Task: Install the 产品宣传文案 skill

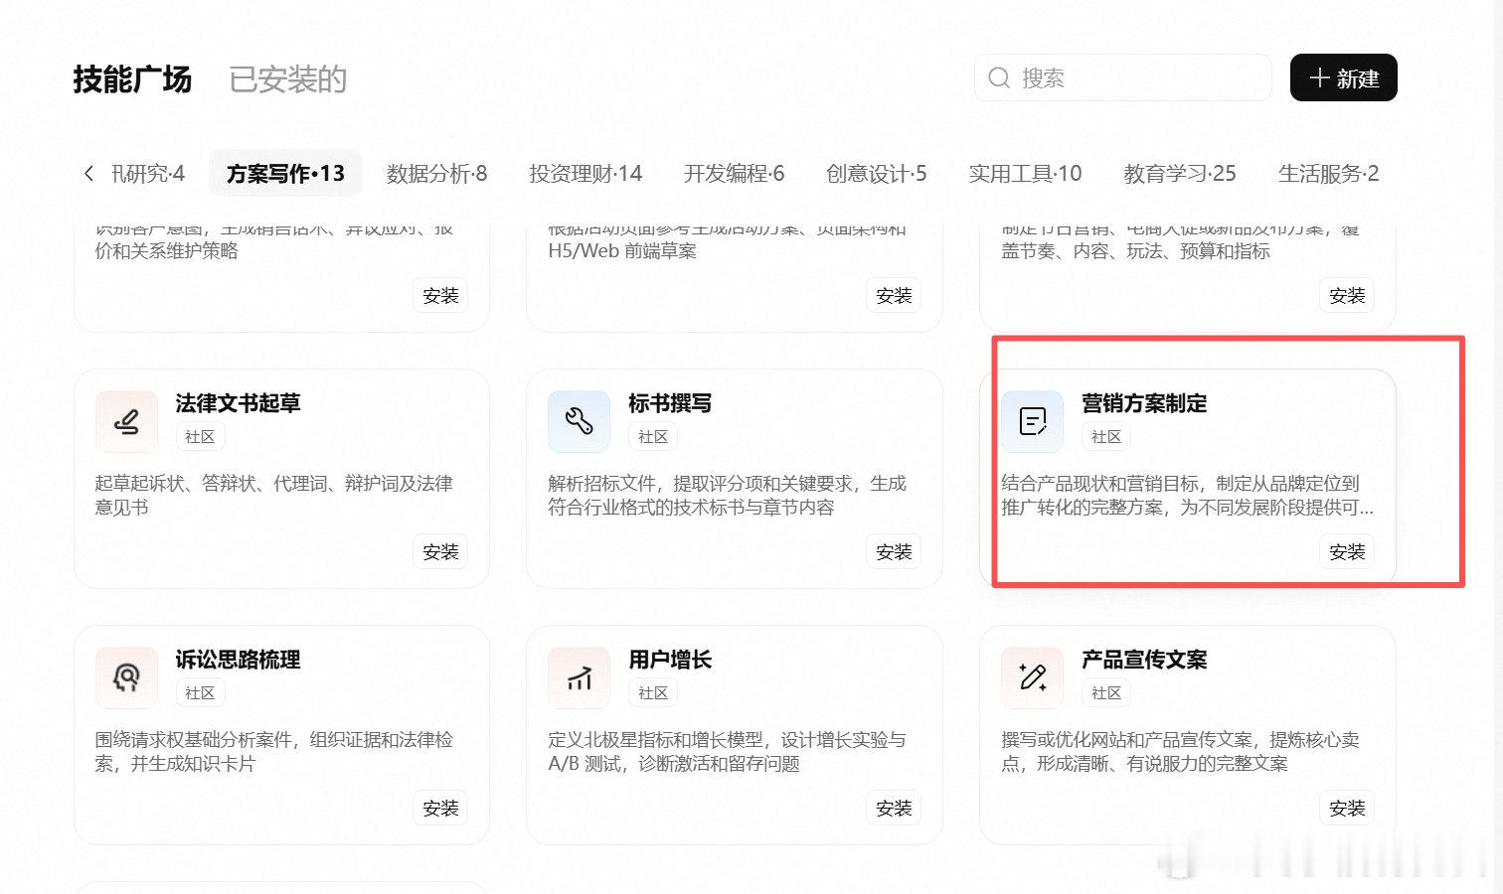Action: (1347, 808)
